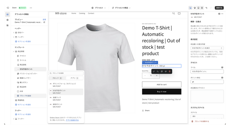This screenshot has height=129, width=230.
Task: Click the cart icon in store preview
Action: (x=179, y=13)
